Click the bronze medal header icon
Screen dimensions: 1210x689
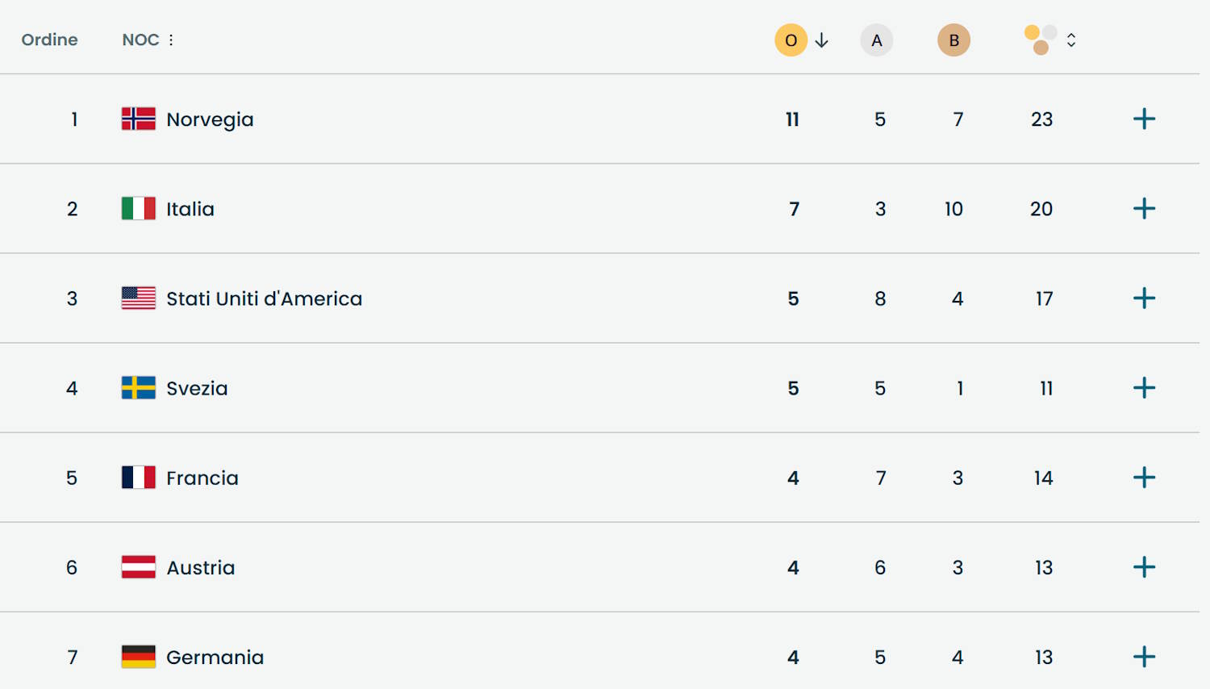[953, 40]
